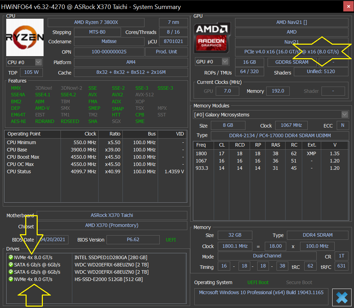Click the ROPs / TMUs value 64 / 320

[x=250, y=71]
